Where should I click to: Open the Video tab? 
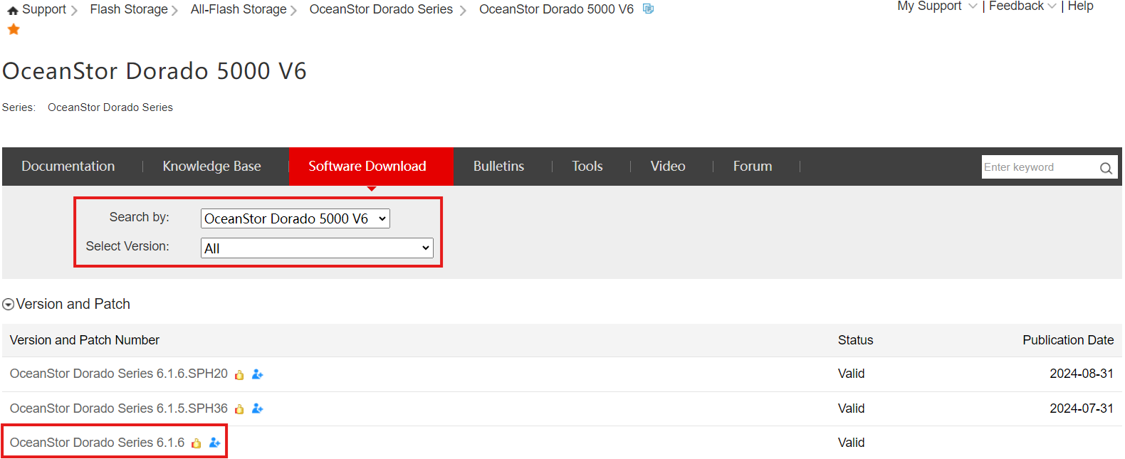[668, 166]
